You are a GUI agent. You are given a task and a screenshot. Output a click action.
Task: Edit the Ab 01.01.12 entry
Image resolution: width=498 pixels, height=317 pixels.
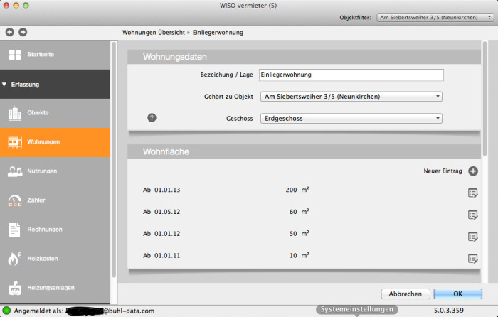(473, 237)
